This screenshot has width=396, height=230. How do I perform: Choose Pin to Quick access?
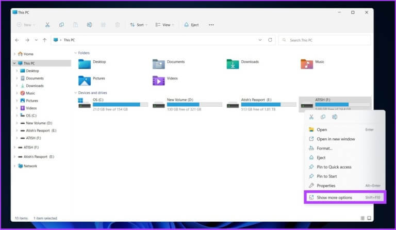pyautogui.click(x=345, y=167)
